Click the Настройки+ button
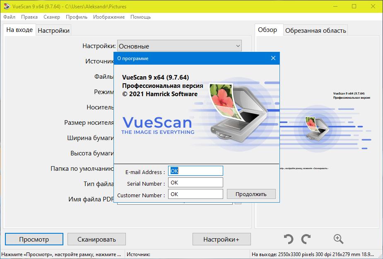Viewport: 383px width, 259px height. (221, 239)
